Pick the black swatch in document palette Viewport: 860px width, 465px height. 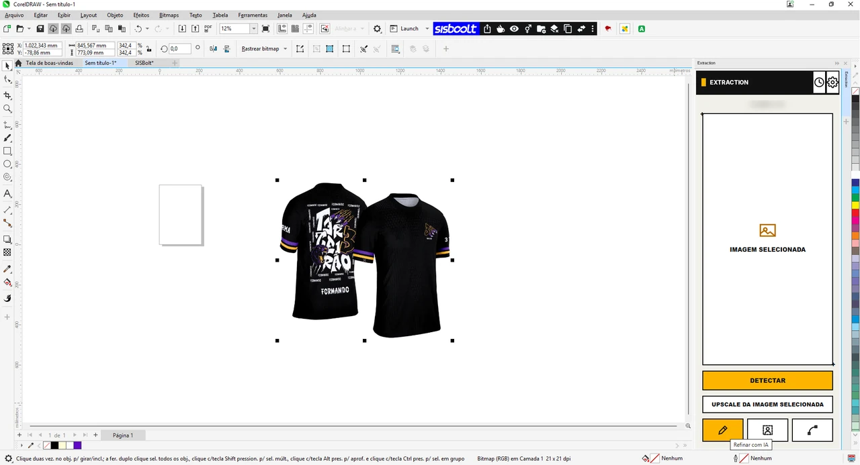pos(54,446)
